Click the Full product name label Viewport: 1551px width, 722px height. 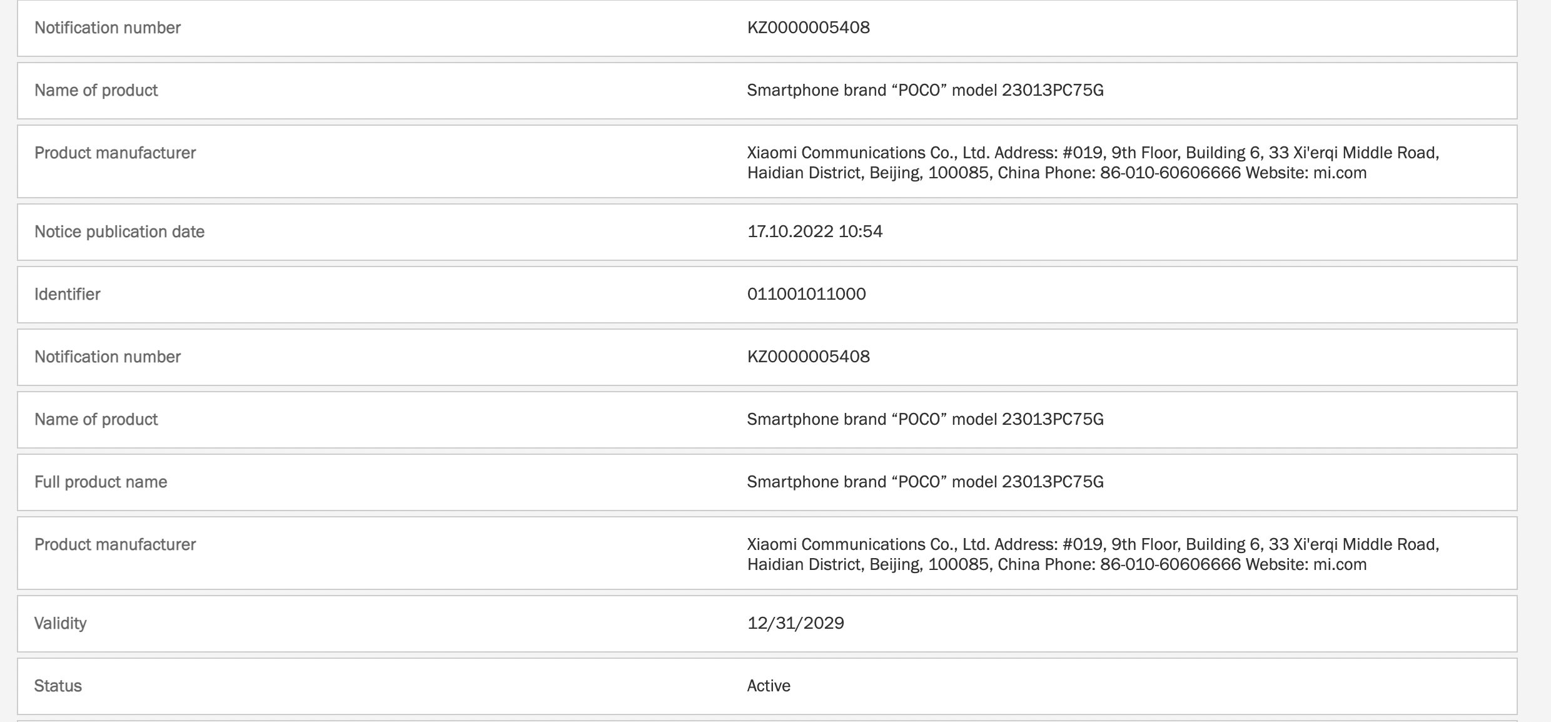pyautogui.click(x=101, y=482)
